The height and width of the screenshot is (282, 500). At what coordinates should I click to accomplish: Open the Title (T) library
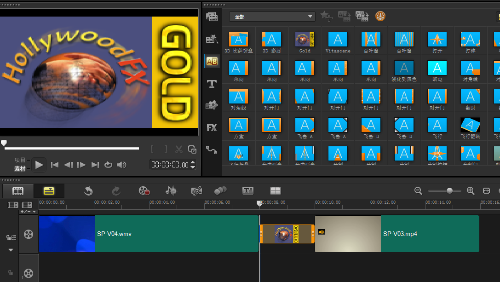212,84
